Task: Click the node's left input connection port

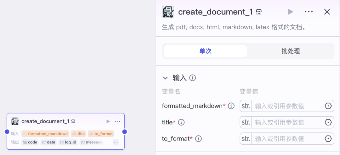Action: coord(7,132)
